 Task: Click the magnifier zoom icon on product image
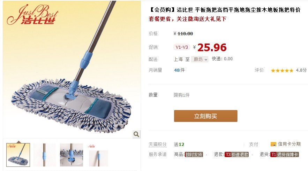click(136, 134)
